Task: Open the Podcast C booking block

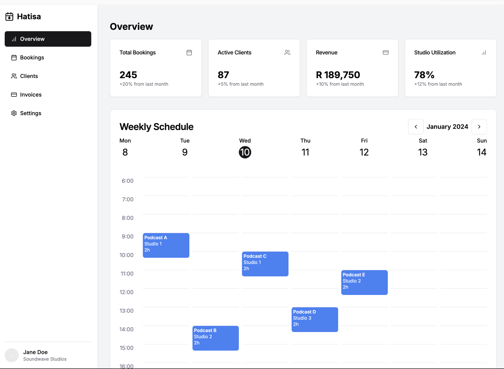Action: point(265,264)
